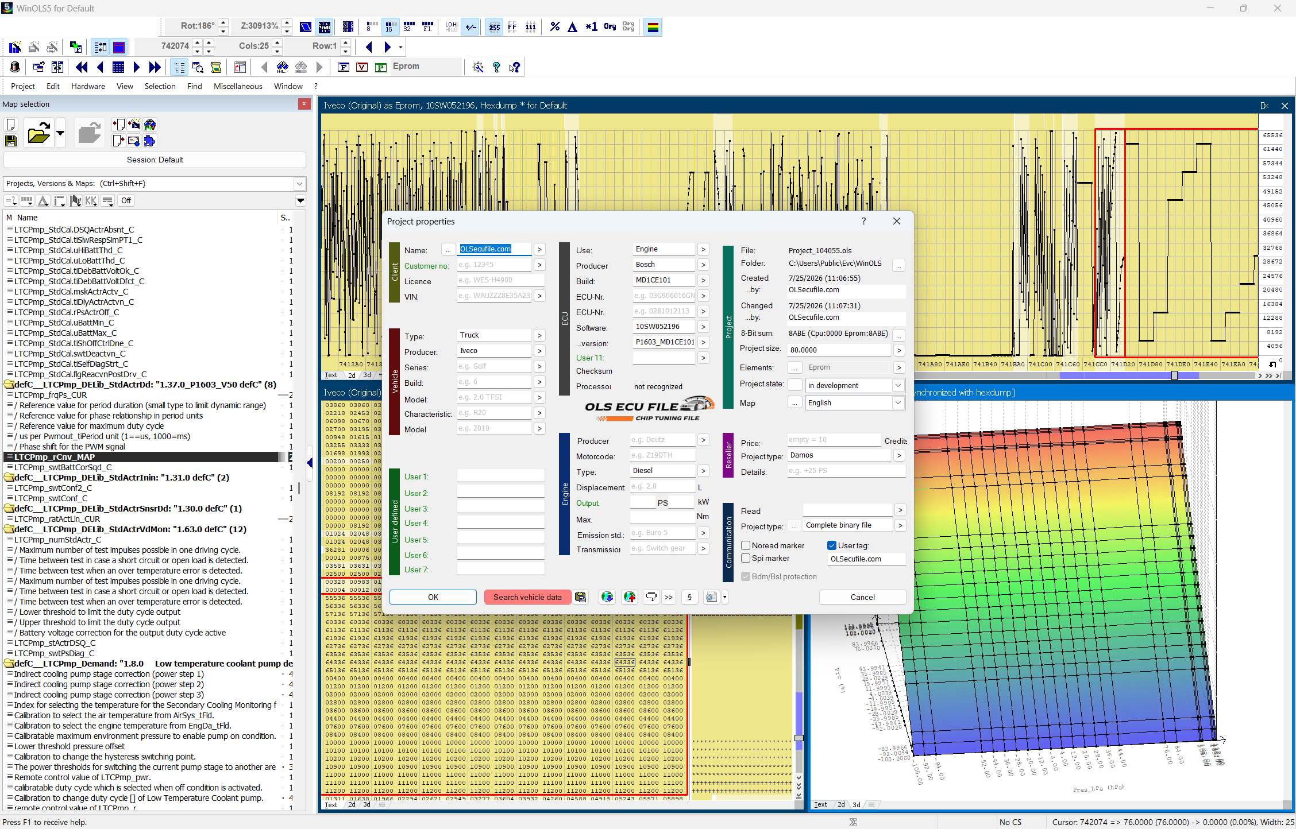
Task: Click the >> expand button in dialog
Action: (669, 597)
